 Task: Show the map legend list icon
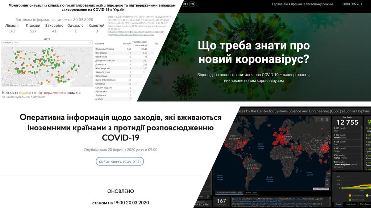point(322,120)
